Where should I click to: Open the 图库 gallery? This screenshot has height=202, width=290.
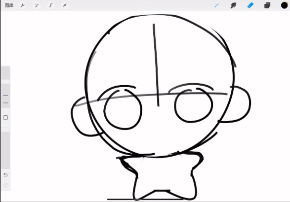click(x=9, y=5)
